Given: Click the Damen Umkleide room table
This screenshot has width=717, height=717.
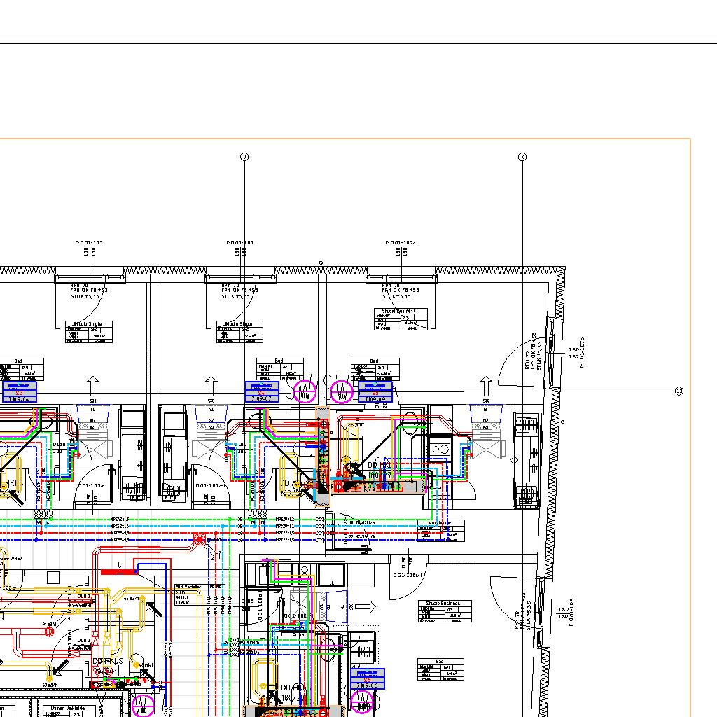Looking at the screenshot, I should [x=69, y=711].
